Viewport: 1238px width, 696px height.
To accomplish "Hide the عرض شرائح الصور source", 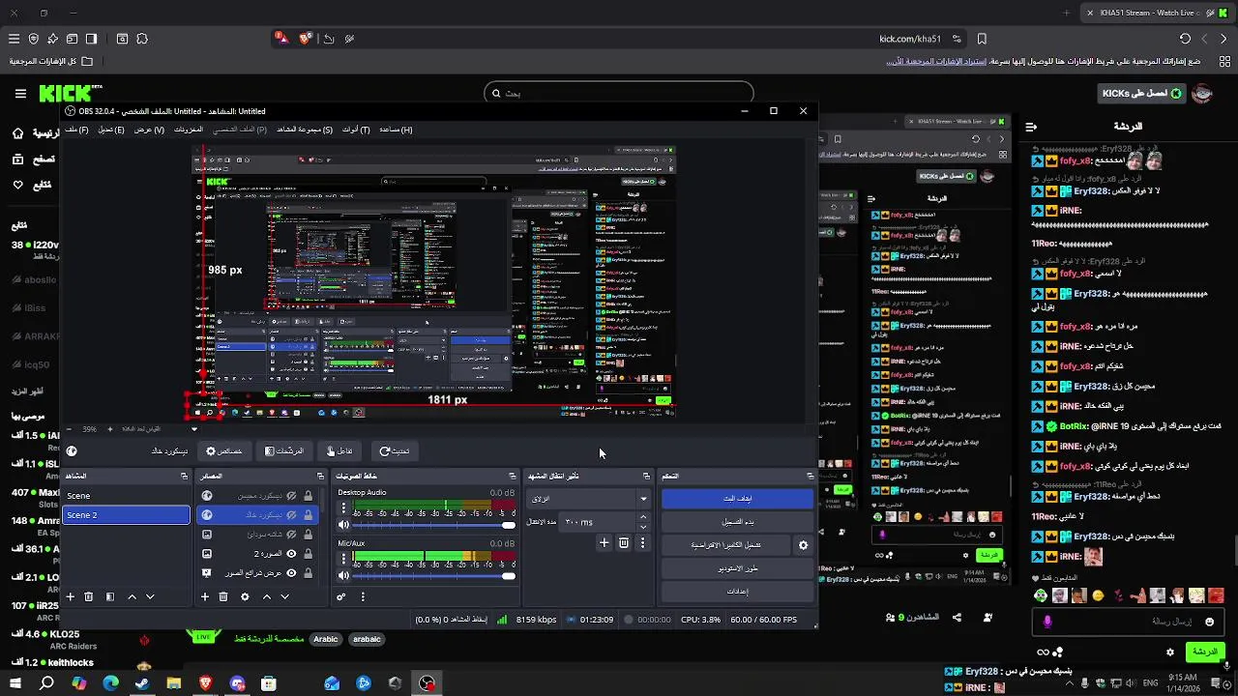I will [291, 573].
